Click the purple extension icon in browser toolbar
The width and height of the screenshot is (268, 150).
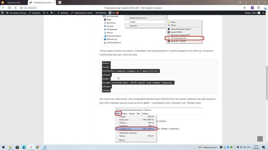[x=252, y=8]
